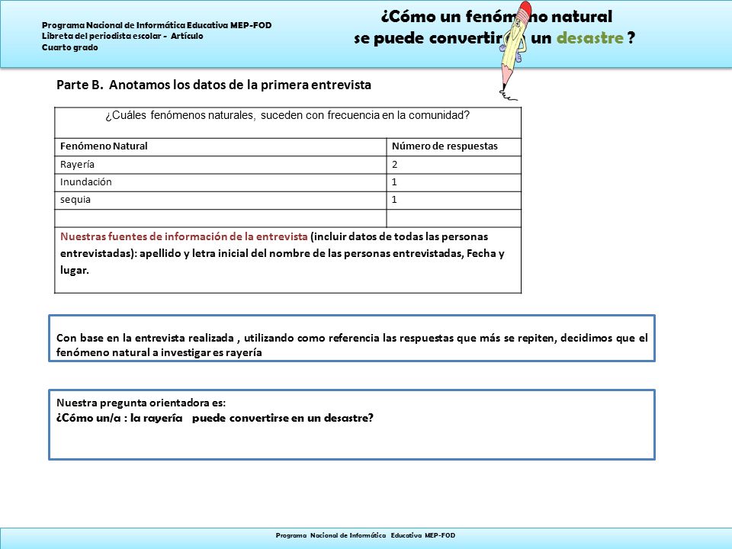
Task: Select the heading 'Parte B. Anotamos los datos'
Action: (213, 85)
